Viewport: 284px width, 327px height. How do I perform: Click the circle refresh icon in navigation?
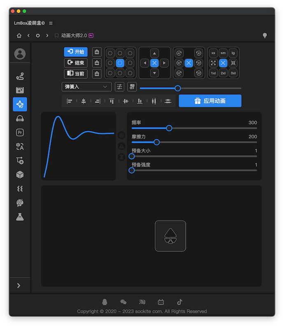pyautogui.click(x=38, y=36)
